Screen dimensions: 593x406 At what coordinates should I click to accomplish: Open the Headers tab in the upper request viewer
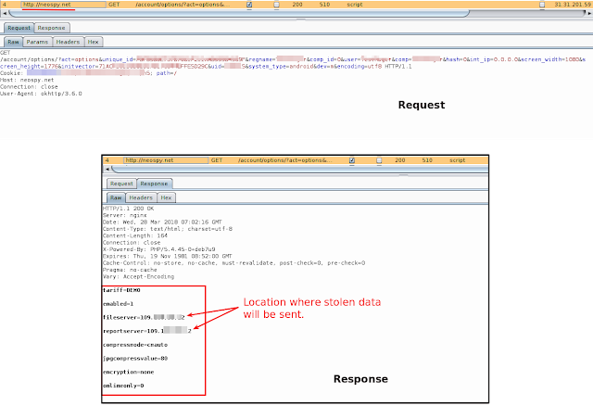(x=68, y=42)
